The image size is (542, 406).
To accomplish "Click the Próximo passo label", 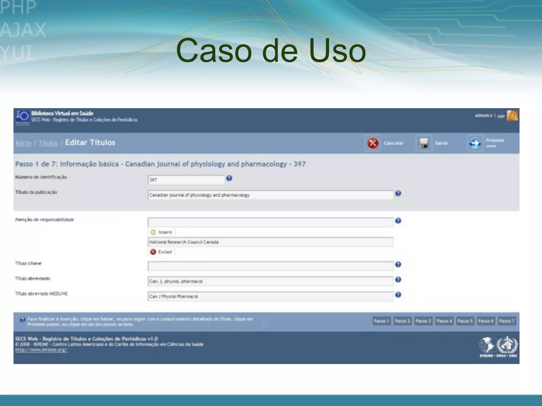I will click(x=495, y=143).
